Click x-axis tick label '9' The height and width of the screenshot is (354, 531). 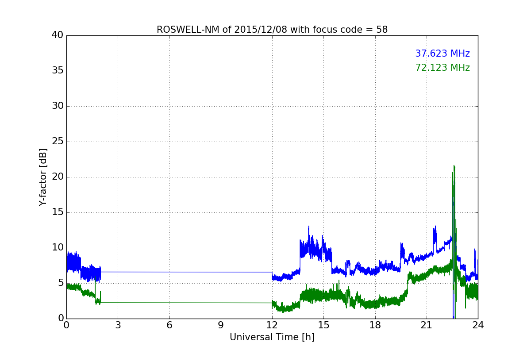coord(221,325)
